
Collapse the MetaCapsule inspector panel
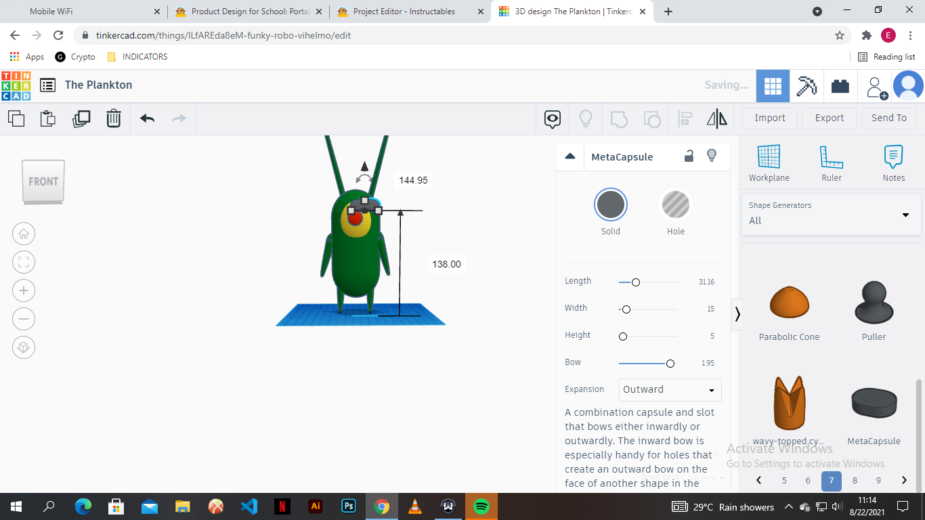[570, 156]
